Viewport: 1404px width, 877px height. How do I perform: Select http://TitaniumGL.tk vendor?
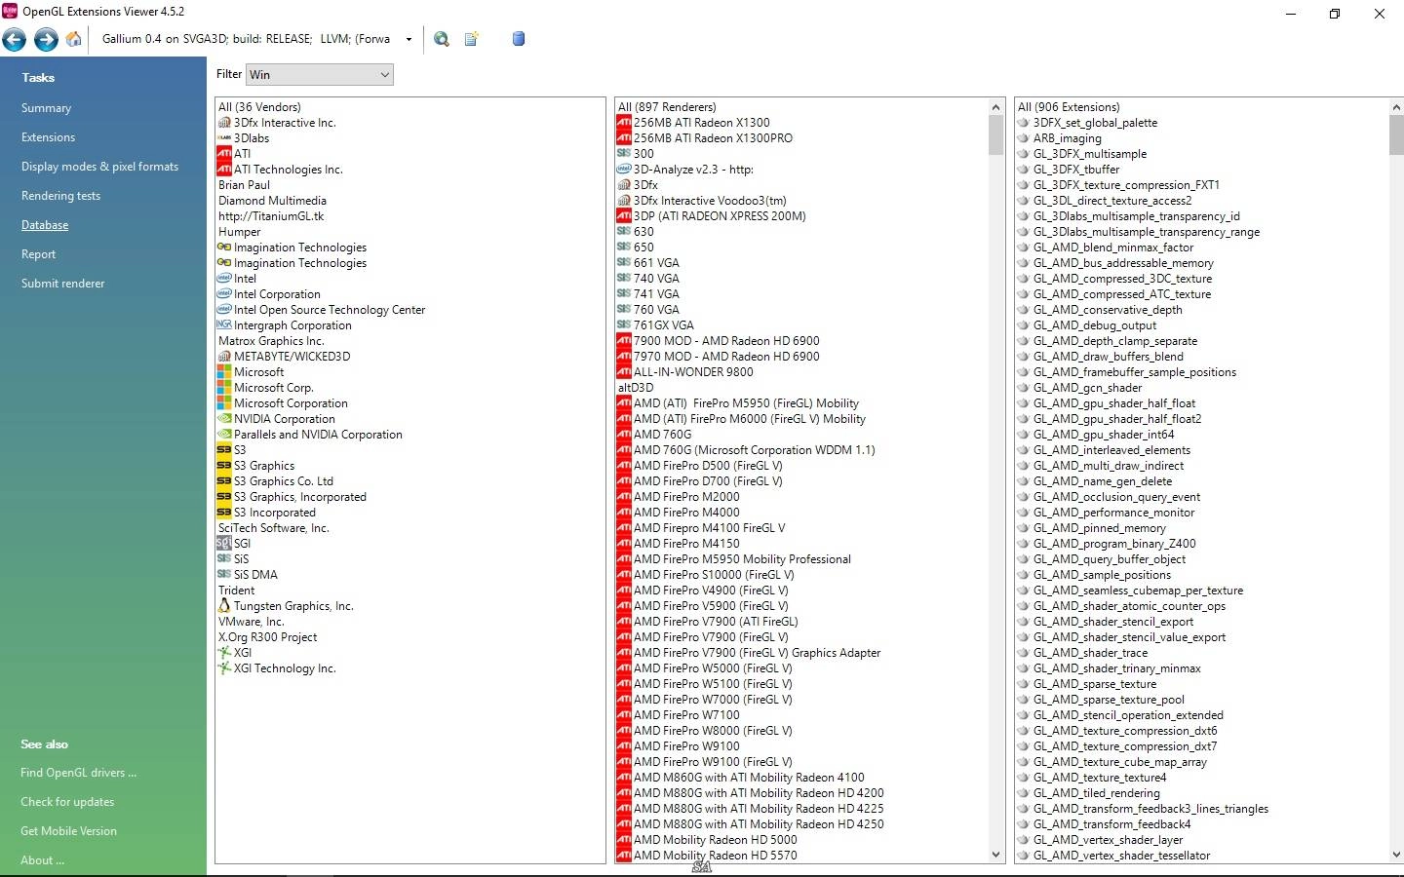pyautogui.click(x=271, y=216)
